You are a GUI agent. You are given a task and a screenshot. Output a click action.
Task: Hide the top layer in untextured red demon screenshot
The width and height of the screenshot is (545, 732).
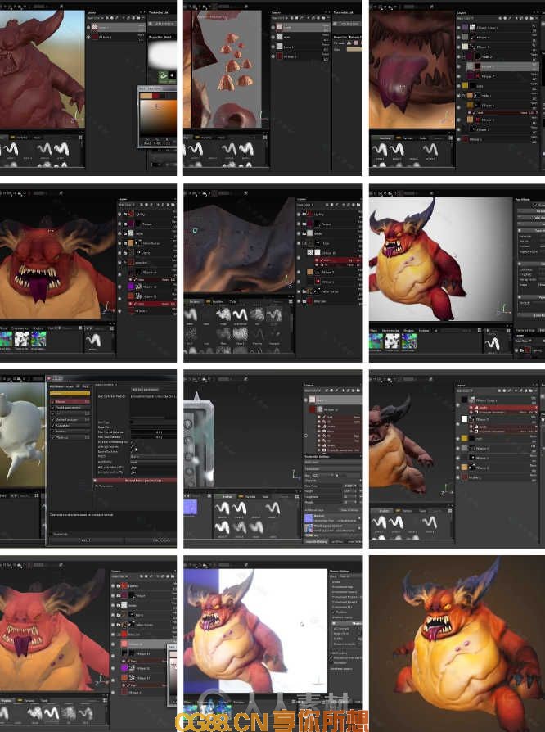click(88, 27)
